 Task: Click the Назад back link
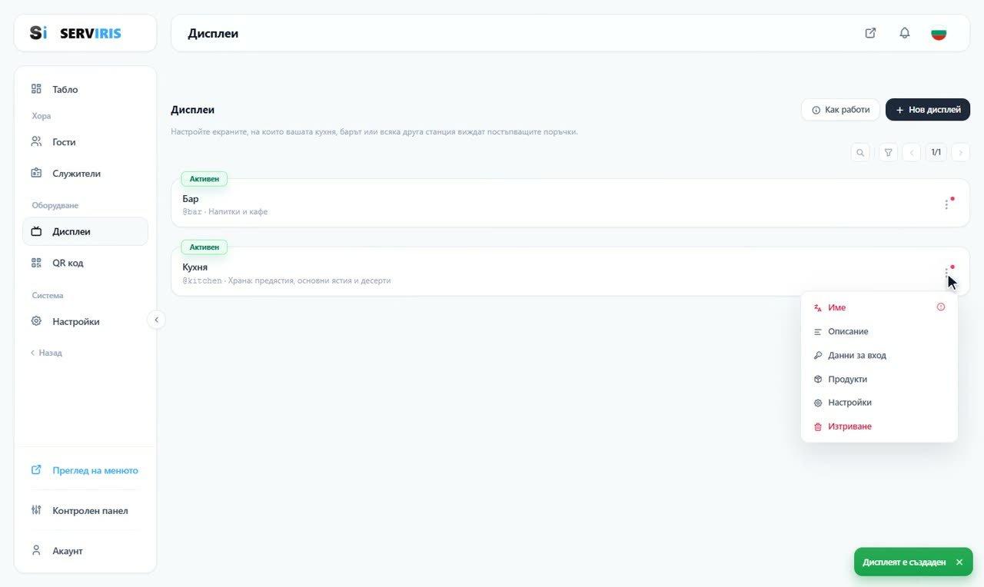(46, 353)
